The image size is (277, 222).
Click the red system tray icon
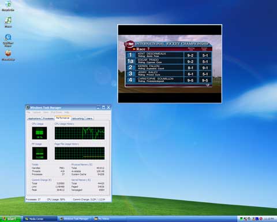click(x=261, y=219)
